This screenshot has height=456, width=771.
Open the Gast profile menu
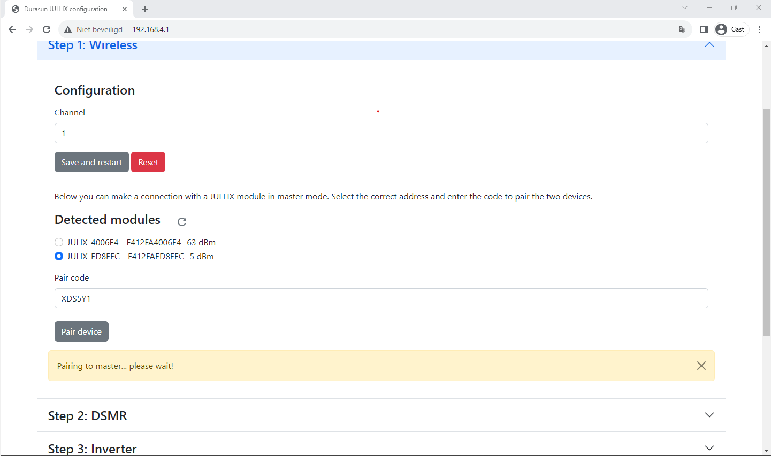tap(731, 29)
